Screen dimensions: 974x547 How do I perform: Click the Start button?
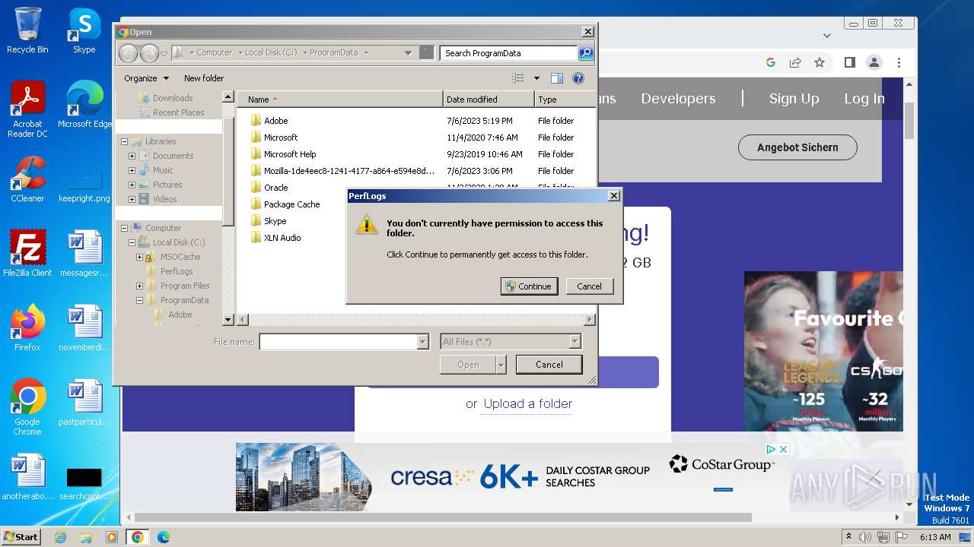[x=21, y=537]
